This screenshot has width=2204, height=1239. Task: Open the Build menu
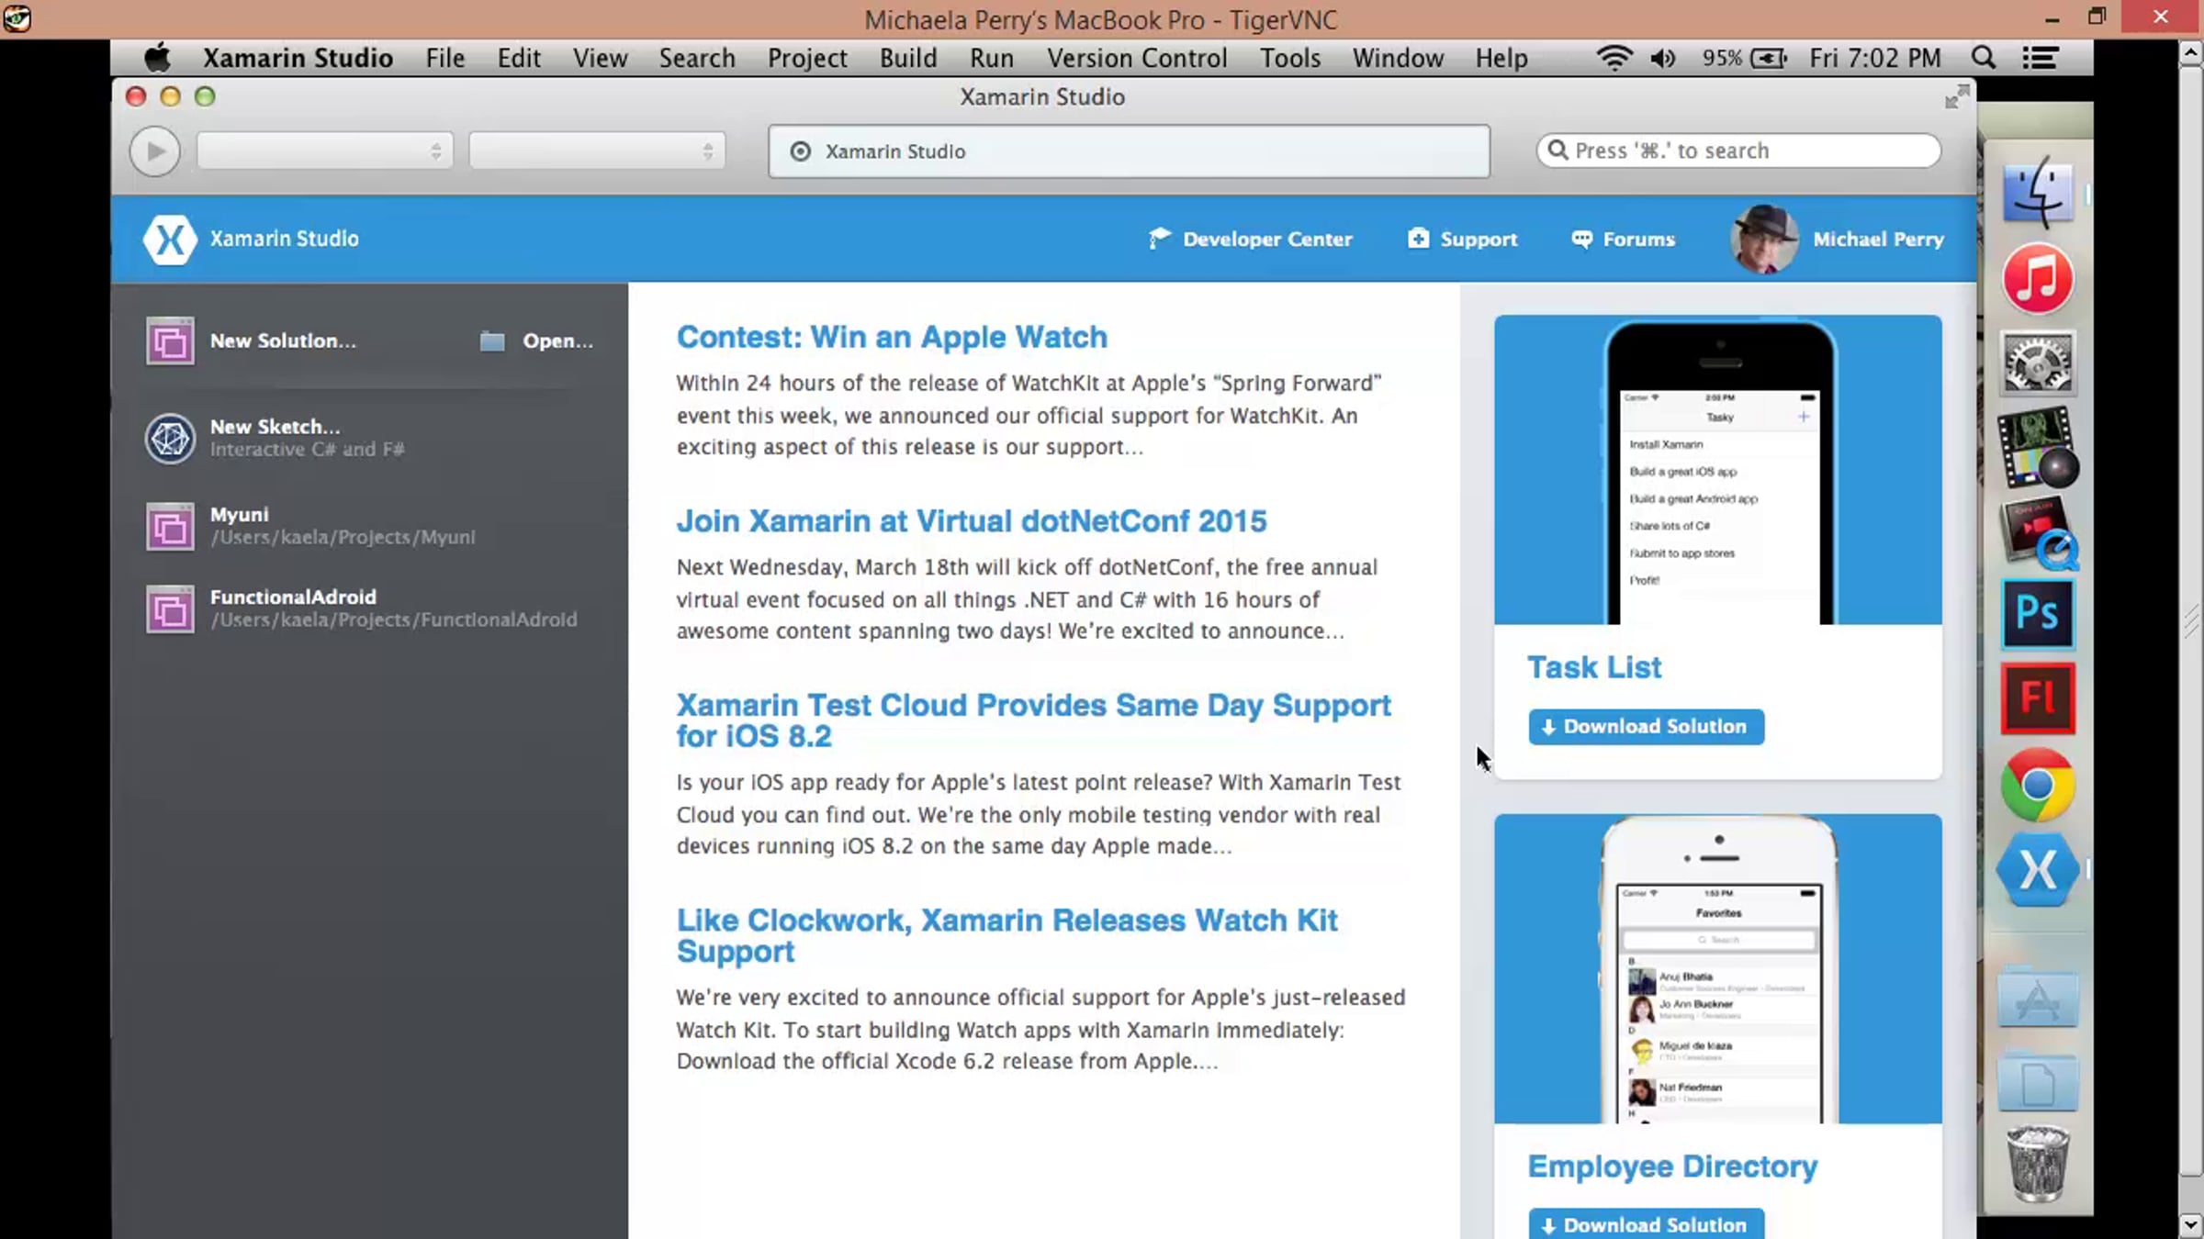click(x=907, y=59)
